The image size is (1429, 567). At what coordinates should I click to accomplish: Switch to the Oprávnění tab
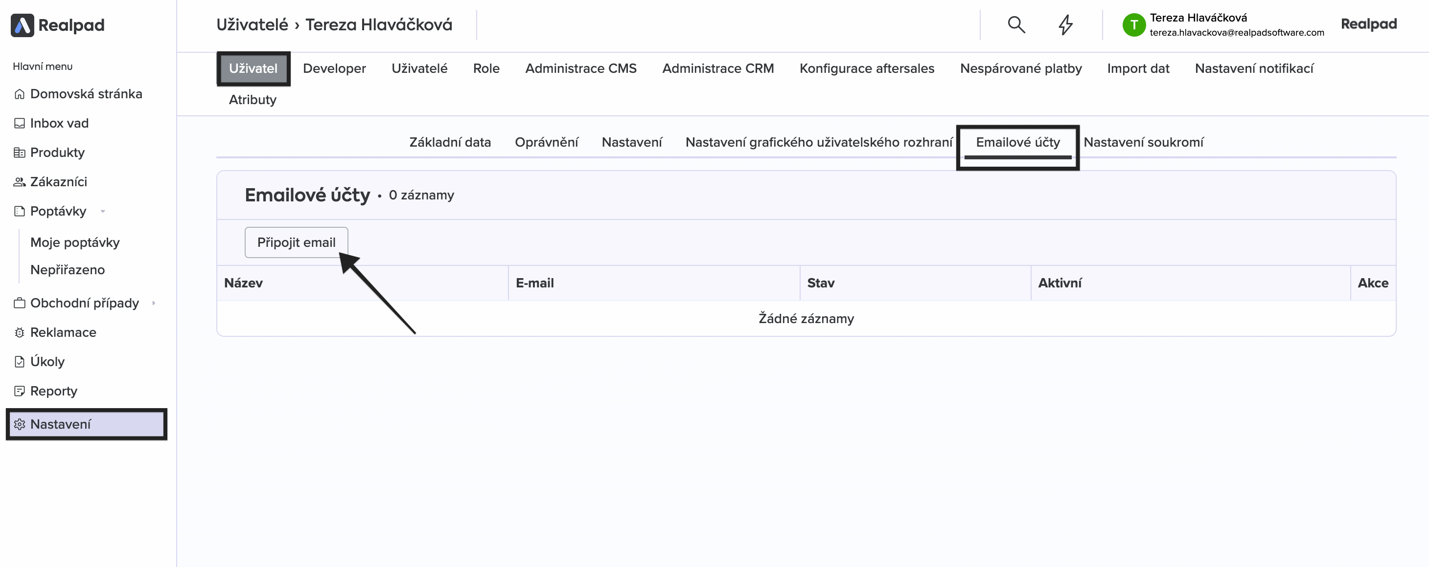pyautogui.click(x=546, y=142)
